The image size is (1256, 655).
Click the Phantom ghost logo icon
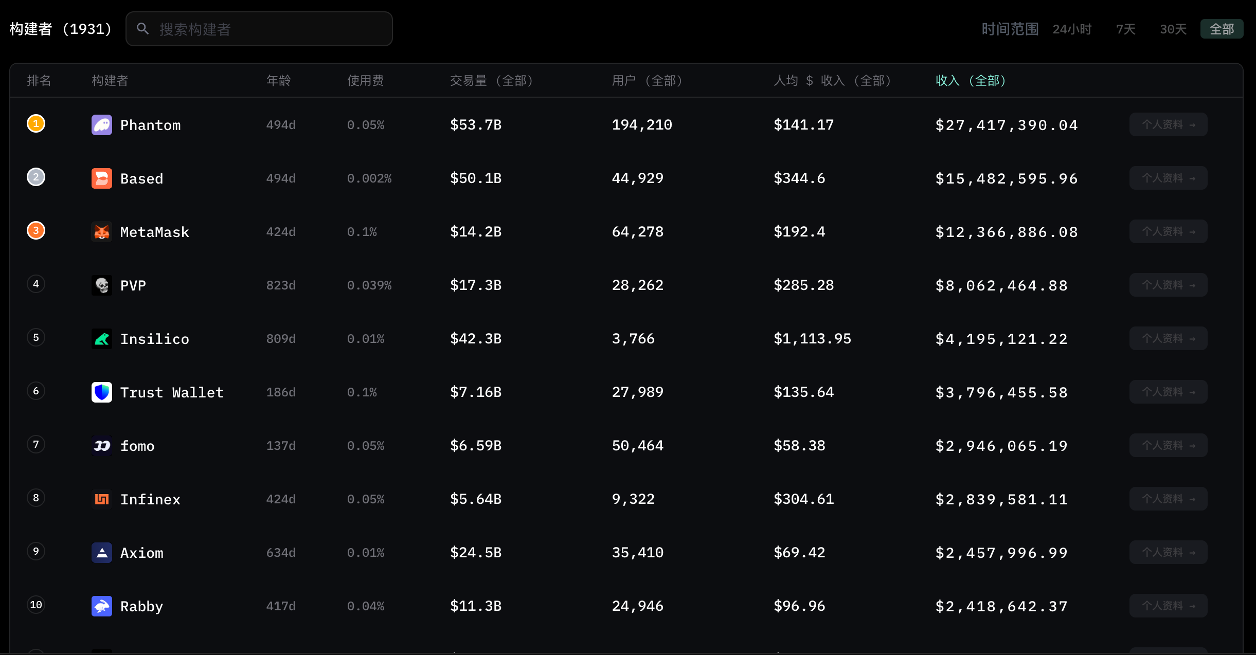[x=102, y=125]
